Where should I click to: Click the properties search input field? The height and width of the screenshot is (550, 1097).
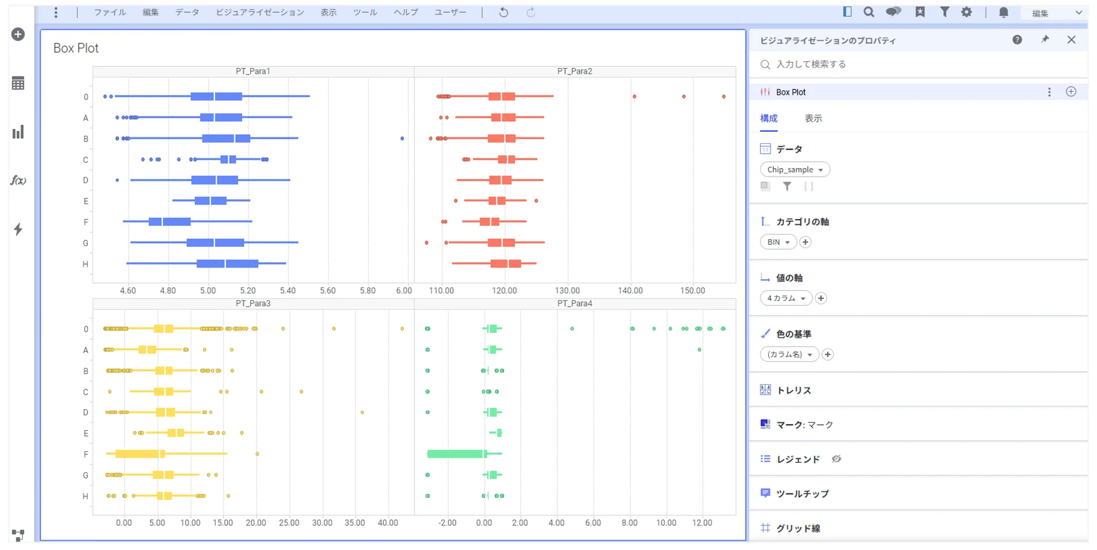coord(918,64)
